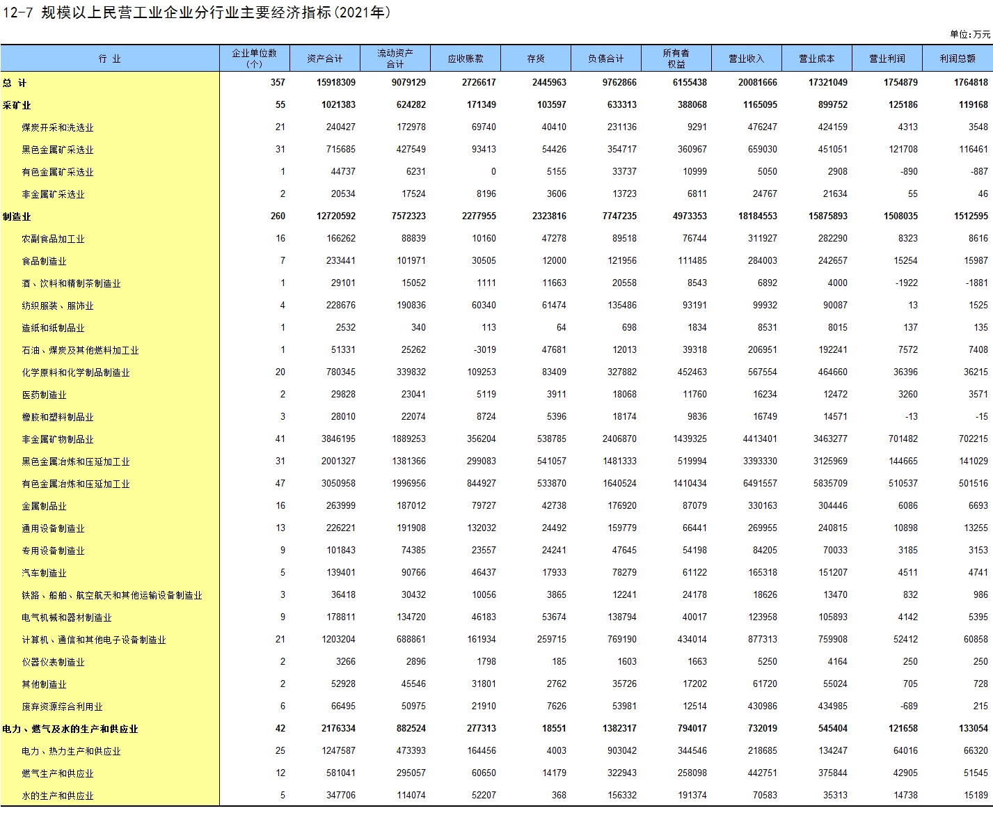Click the 营业利润 column header

(x=887, y=58)
